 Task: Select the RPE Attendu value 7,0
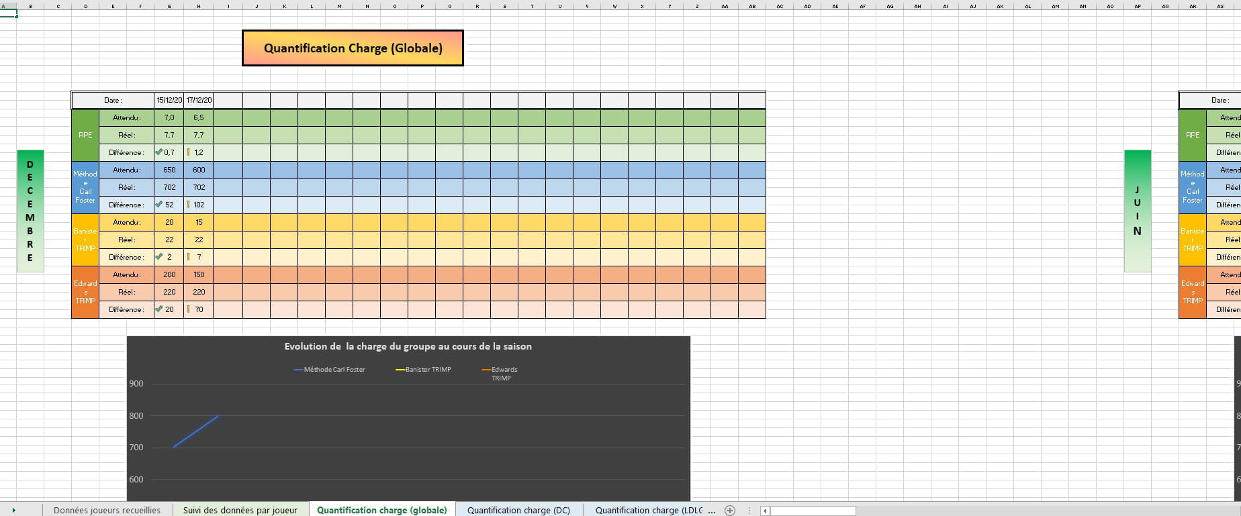pos(169,117)
